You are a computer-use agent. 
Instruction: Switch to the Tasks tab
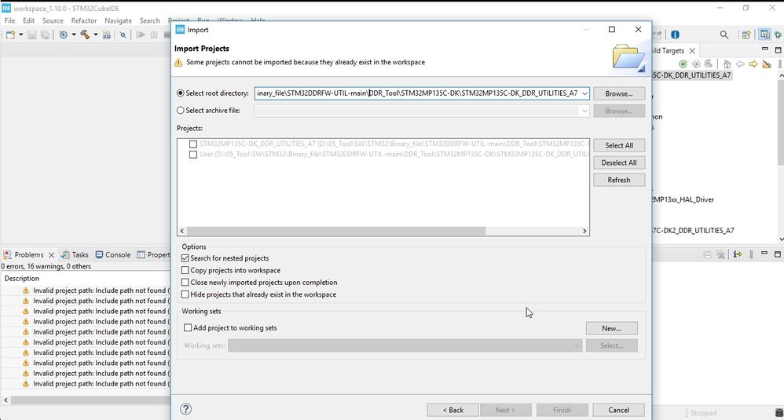(x=75, y=254)
